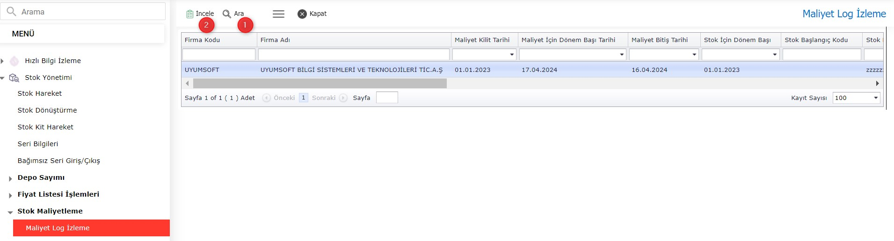
Task: Sort by Stok Başlangıç Kodu column header
Action: point(822,40)
